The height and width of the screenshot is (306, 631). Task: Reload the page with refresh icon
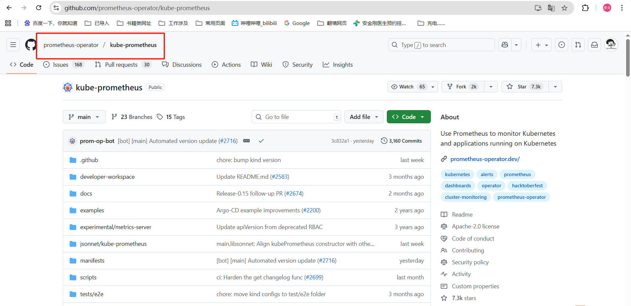coord(38,8)
